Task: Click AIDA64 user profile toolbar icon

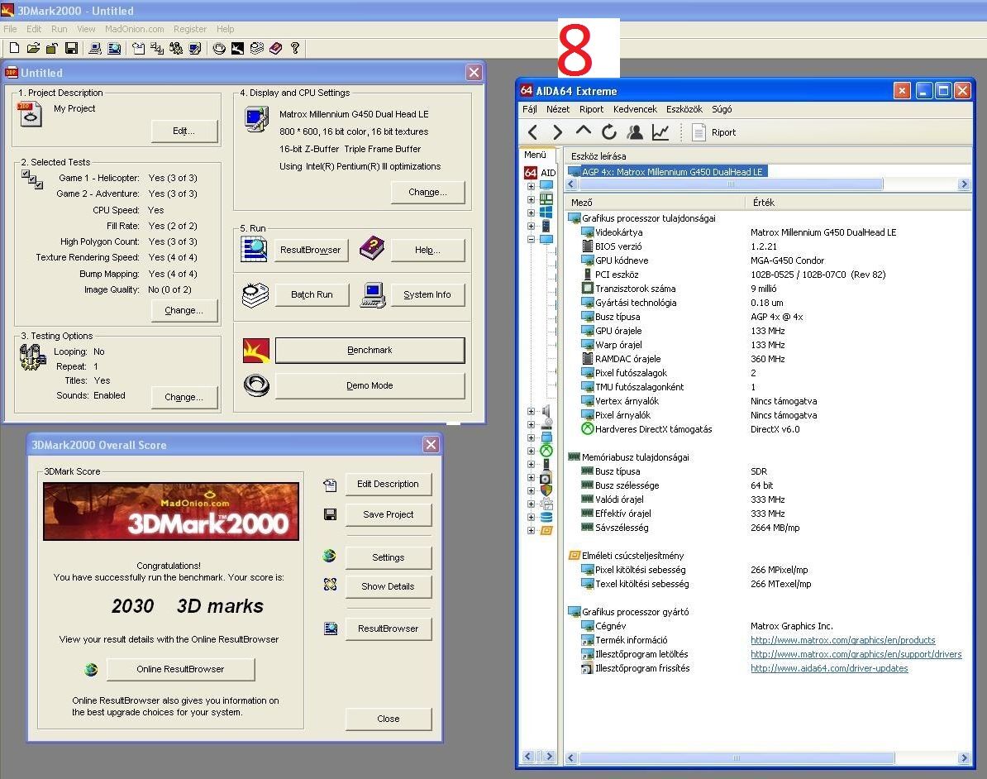Action: tap(635, 132)
